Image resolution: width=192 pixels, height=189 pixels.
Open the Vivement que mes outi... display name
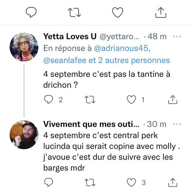91,124
